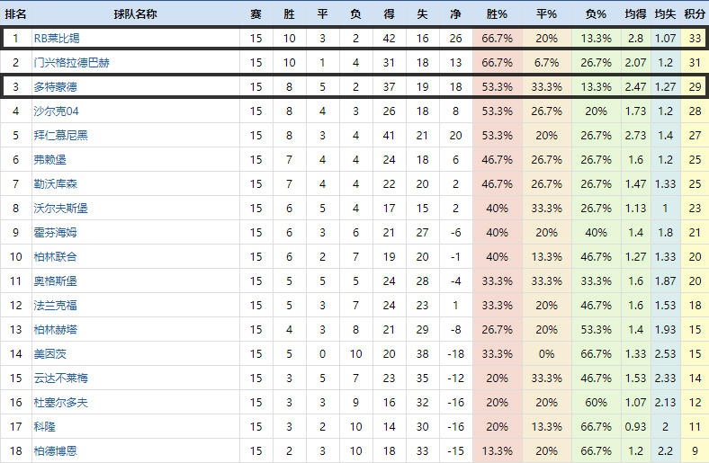Open 勒沃库森 team details

pos(55,183)
